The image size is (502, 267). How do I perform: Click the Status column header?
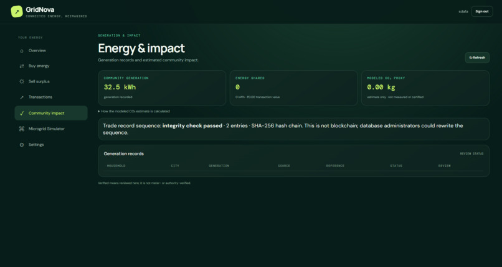coord(396,166)
